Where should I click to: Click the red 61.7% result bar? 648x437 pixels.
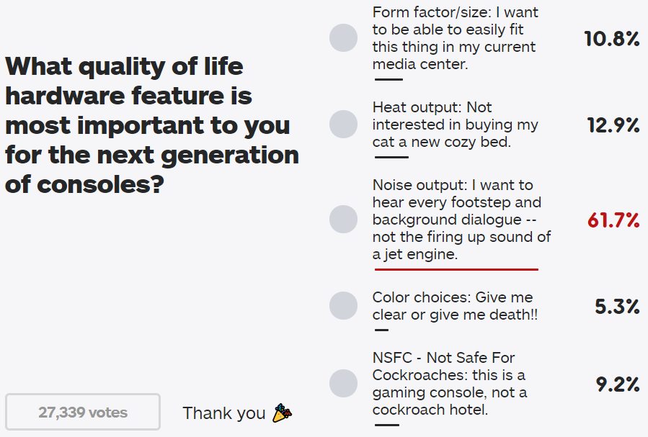[x=457, y=269]
